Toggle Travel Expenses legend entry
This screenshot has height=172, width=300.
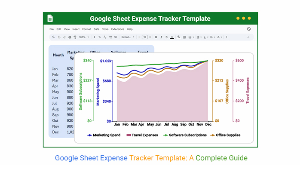coord(142,135)
